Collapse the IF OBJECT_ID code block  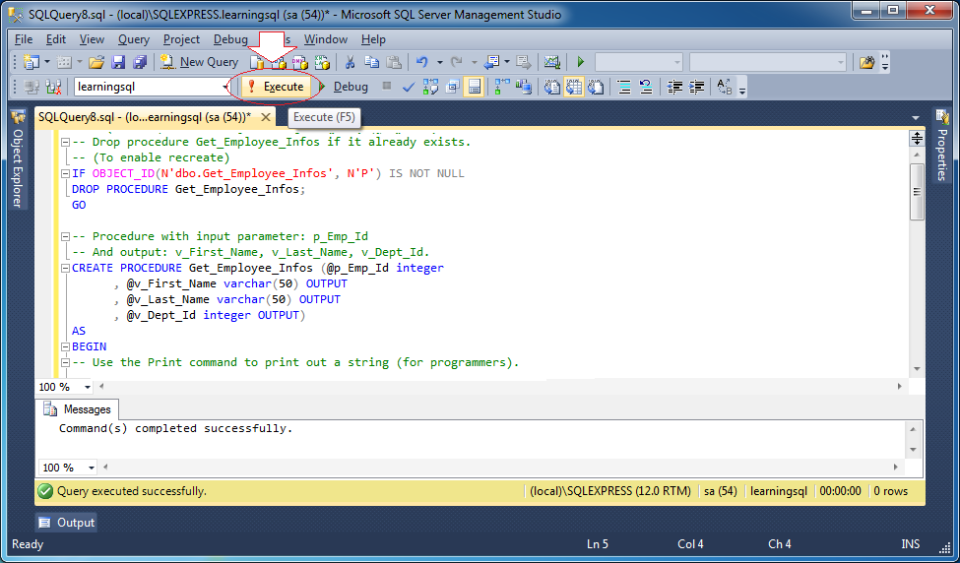pos(65,174)
